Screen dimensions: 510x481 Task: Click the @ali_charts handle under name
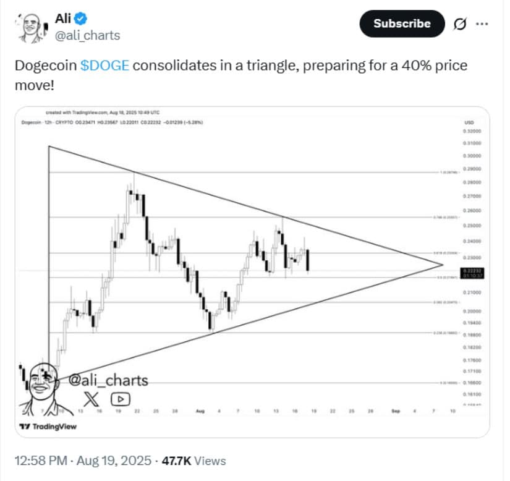click(88, 35)
